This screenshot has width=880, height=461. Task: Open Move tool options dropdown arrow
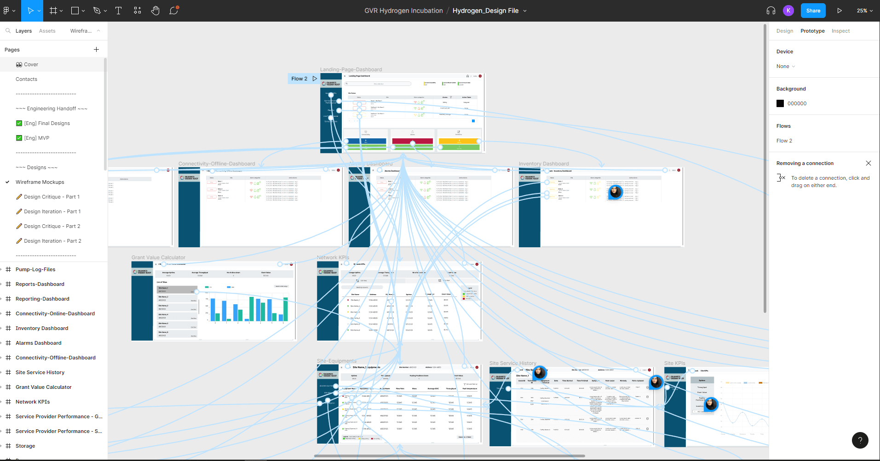click(x=39, y=11)
